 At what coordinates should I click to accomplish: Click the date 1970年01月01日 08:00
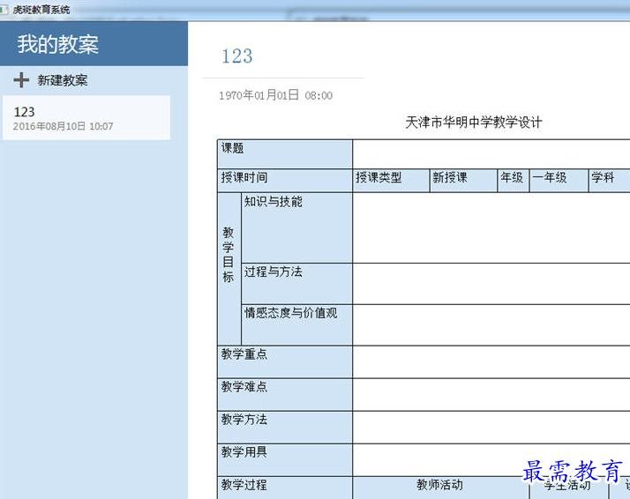(275, 95)
